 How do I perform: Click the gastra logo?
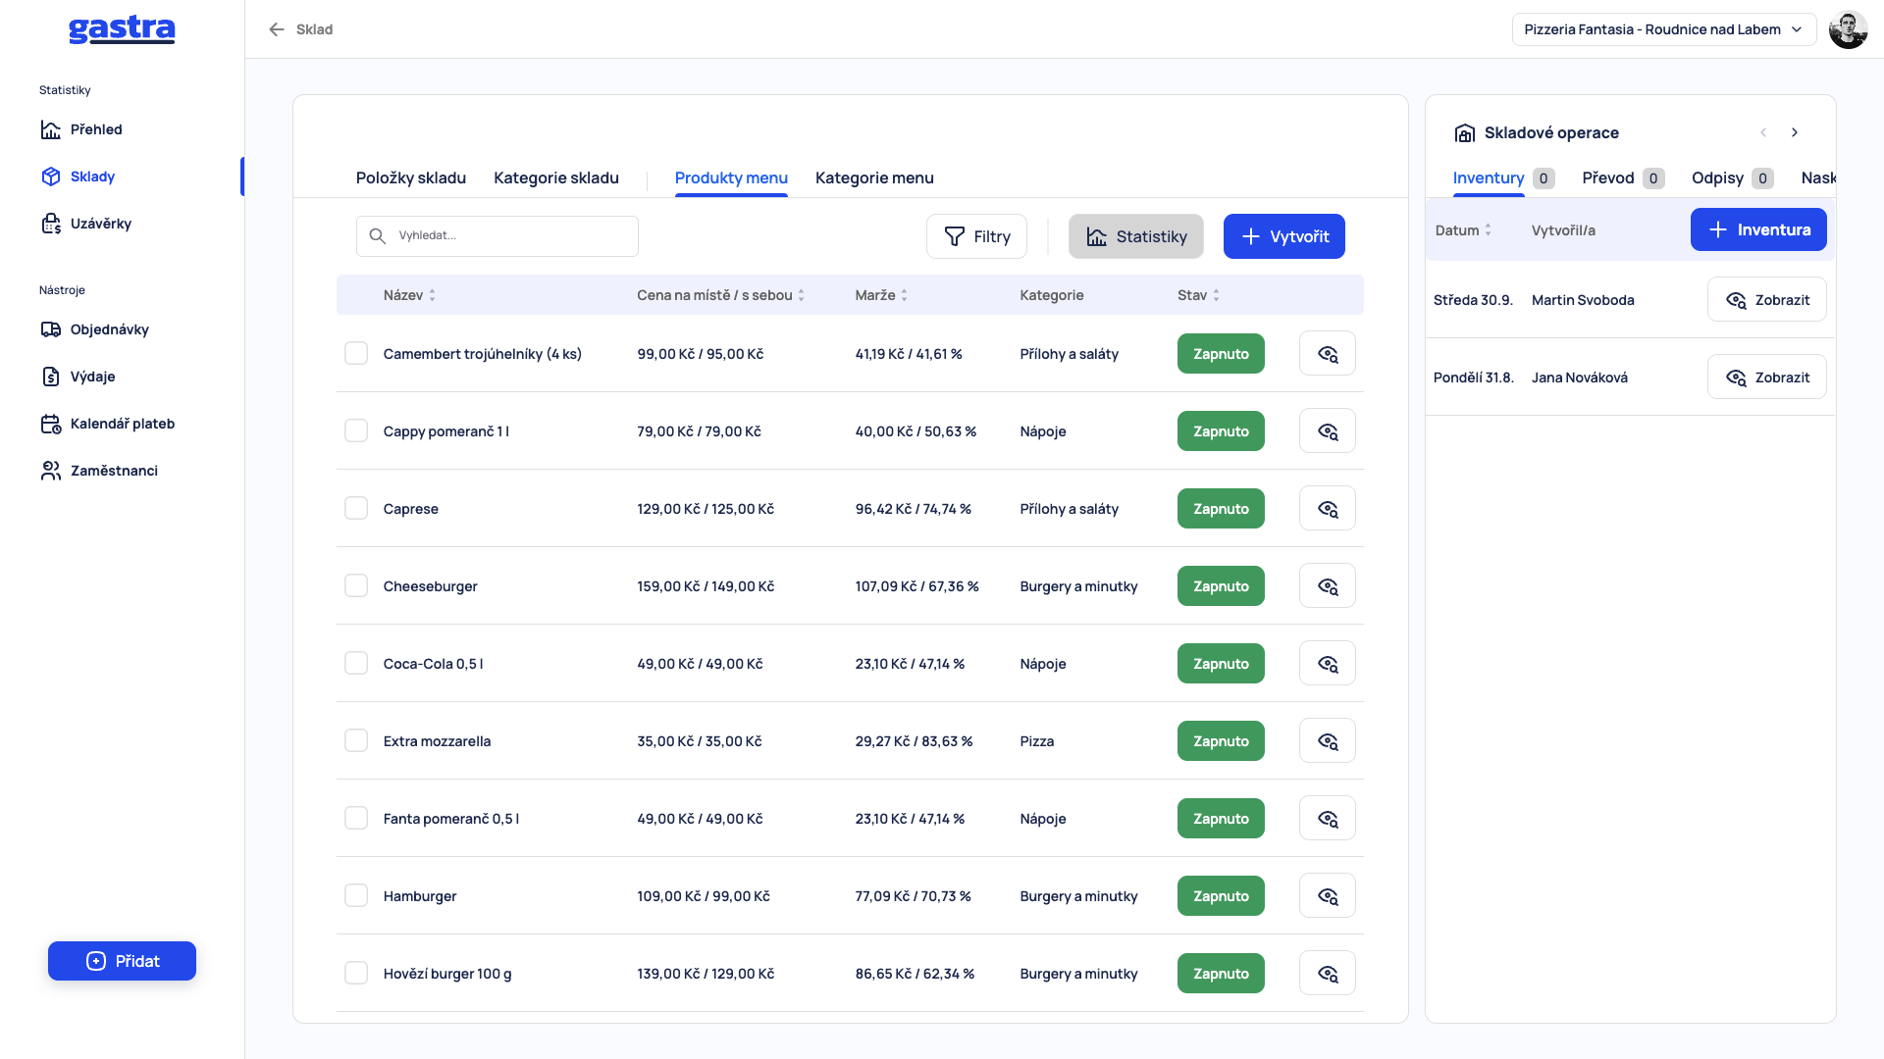[122, 29]
